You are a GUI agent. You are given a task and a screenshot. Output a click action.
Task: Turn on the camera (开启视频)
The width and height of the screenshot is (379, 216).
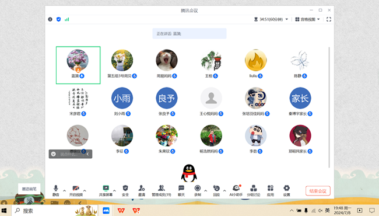click(x=76, y=190)
